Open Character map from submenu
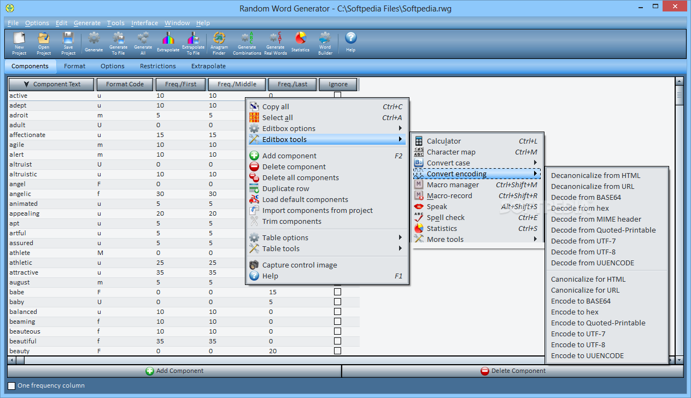 [x=477, y=152]
